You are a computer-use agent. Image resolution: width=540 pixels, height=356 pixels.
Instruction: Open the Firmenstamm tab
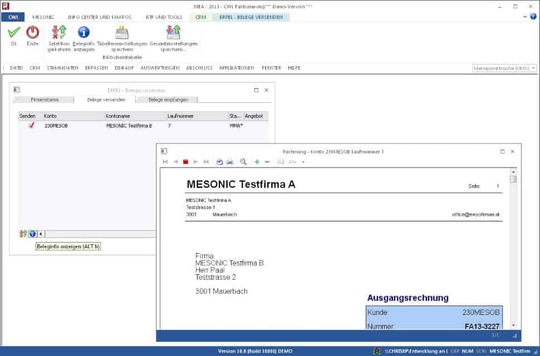[43, 100]
